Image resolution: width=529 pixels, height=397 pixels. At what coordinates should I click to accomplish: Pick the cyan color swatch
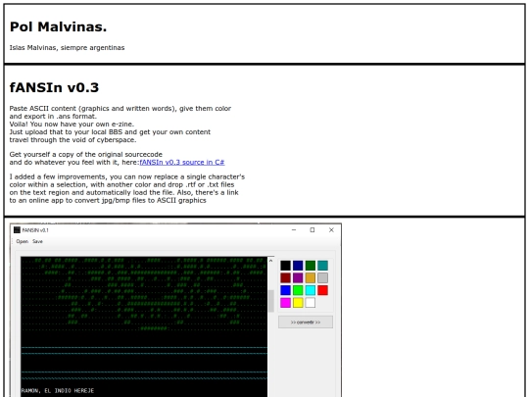tap(311, 290)
